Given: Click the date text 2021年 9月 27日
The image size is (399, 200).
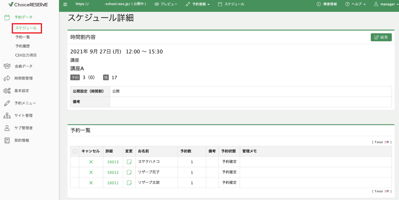Looking at the screenshot, I should pos(91,52).
